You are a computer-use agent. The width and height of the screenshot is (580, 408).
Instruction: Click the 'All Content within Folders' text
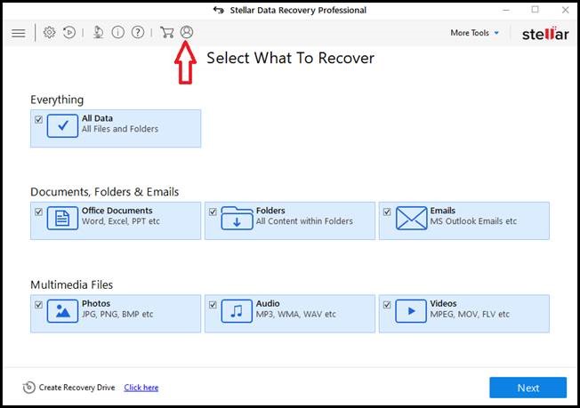point(304,221)
